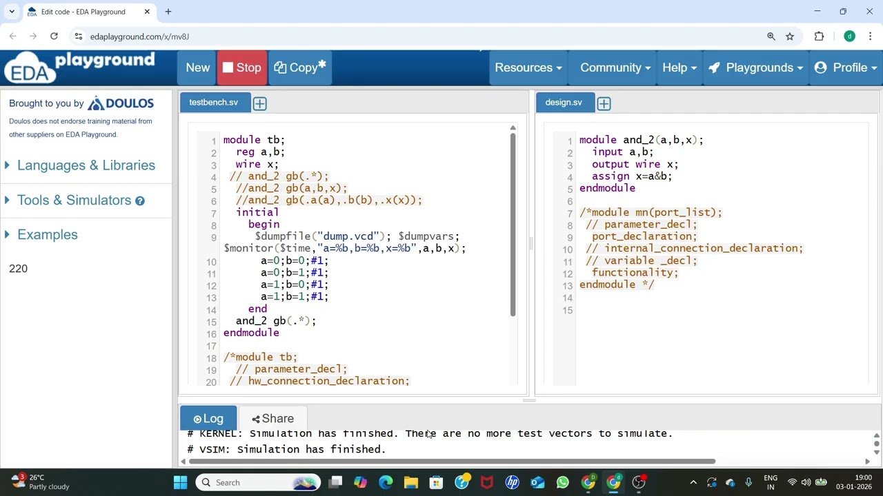Stop the running simulation

tap(242, 68)
